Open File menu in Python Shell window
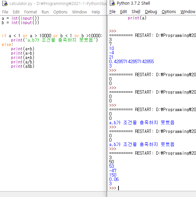 (x=112, y=12)
